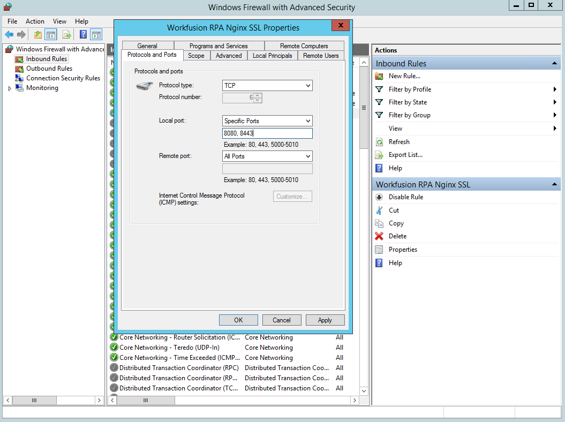
Task: Select Connection Security Rules in tree
Action: tap(63, 78)
